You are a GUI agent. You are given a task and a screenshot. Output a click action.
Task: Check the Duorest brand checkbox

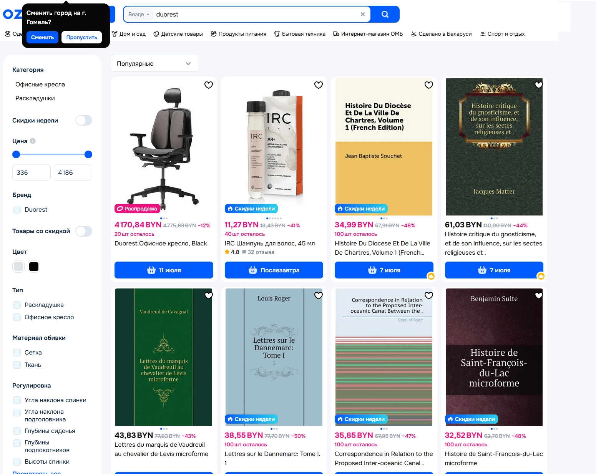[17, 210]
